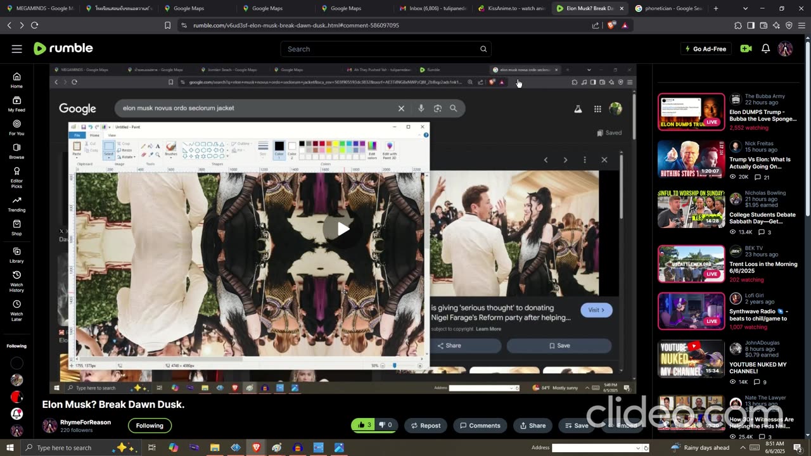Open a new browser tab
811x456 pixels.
(x=716, y=8)
